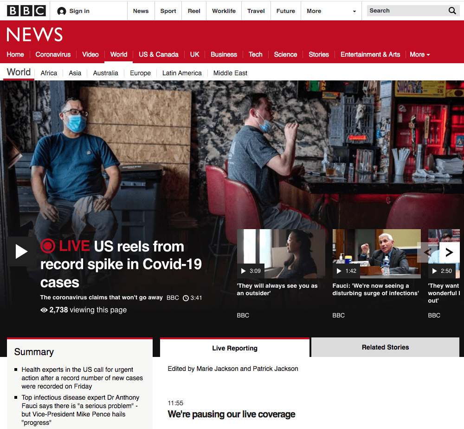Expand the top bar More dropdown arrow
This screenshot has height=429, width=464.
pyautogui.click(x=354, y=11)
